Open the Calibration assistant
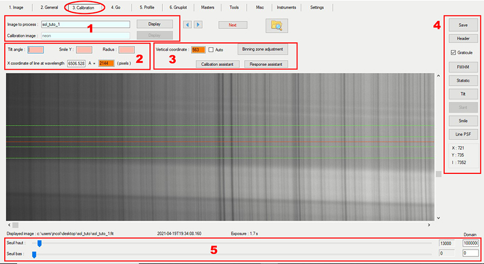 pyautogui.click(x=218, y=64)
